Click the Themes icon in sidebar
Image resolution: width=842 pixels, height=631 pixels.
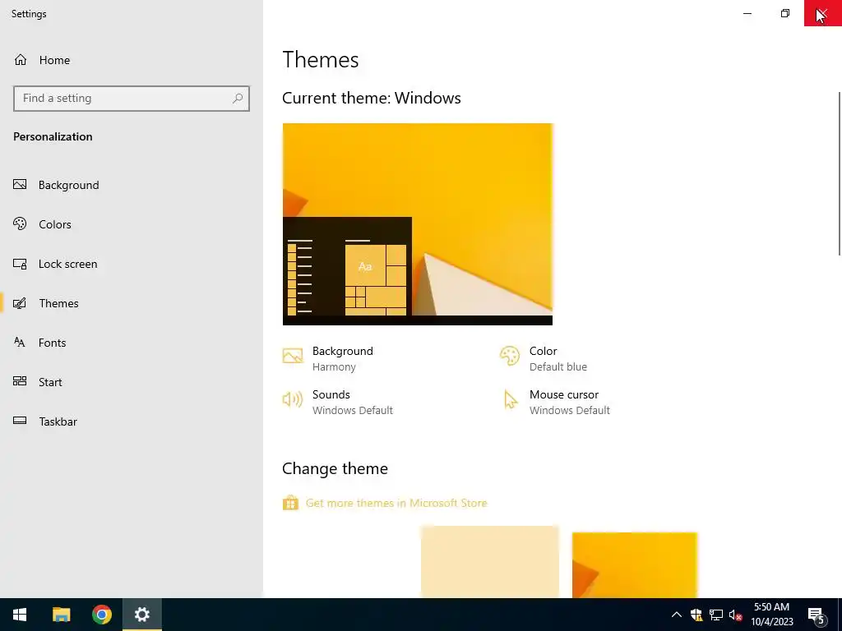20,303
